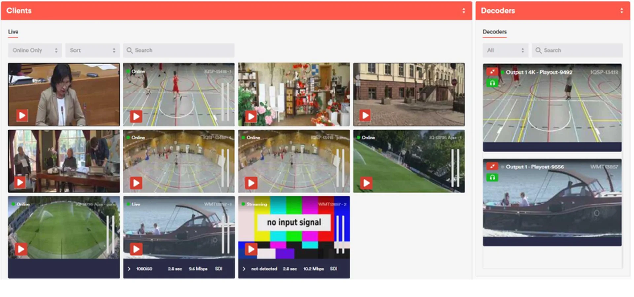Select the Decoders tab
634x297 pixels.
click(x=494, y=32)
